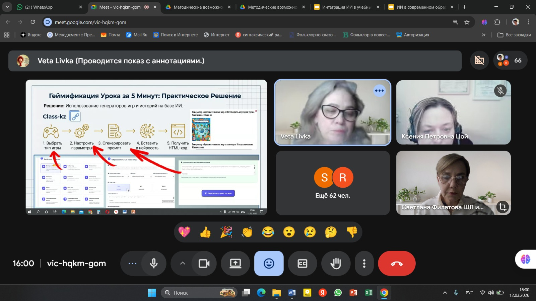536x301 pixels.
Task: Toggle the camera on or off
Action: click(204, 264)
